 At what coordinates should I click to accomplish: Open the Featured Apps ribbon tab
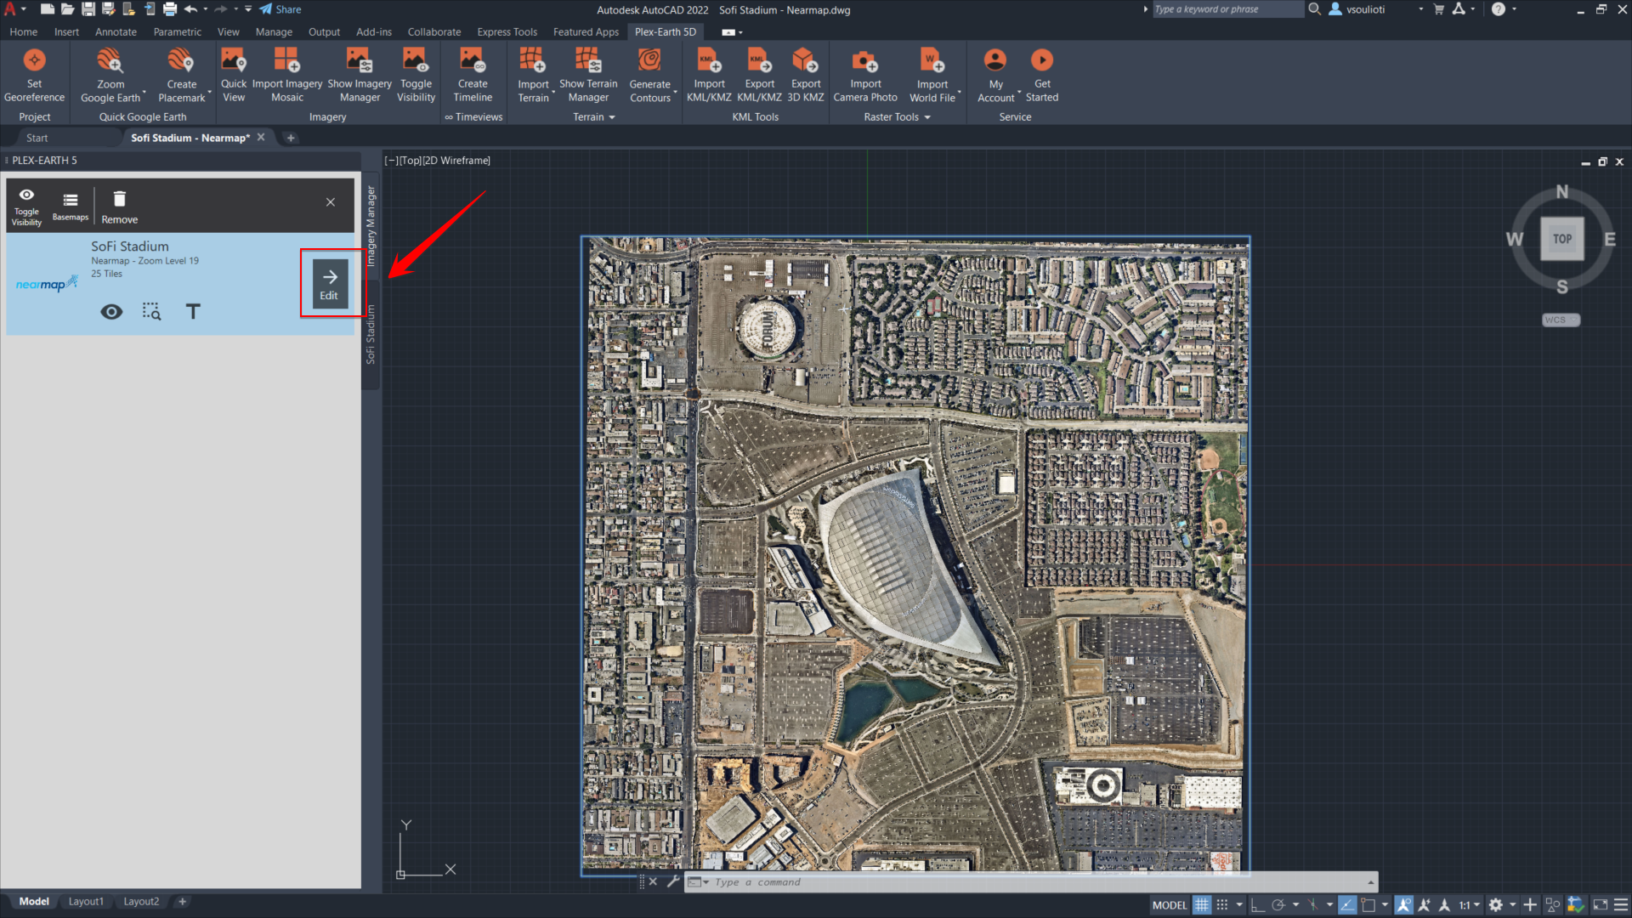point(586,32)
